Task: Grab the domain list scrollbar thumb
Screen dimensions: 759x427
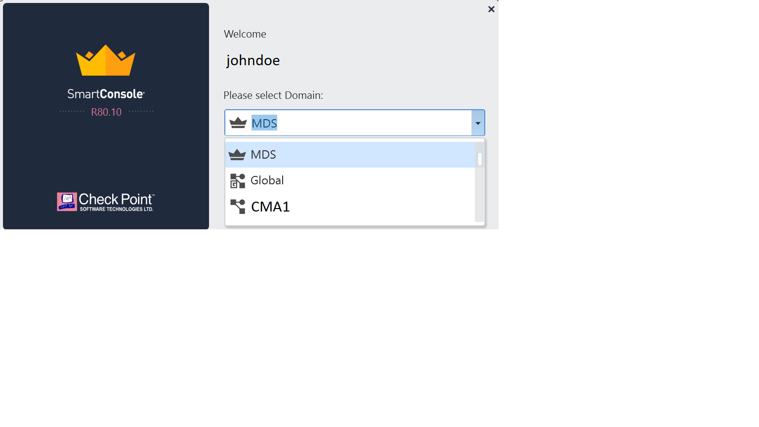Action: [479, 159]
